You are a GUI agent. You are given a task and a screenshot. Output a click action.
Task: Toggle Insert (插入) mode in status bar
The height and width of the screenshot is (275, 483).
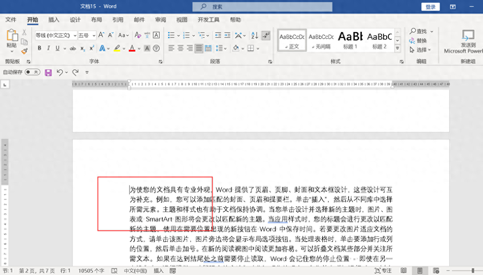(x=159, y=271)
